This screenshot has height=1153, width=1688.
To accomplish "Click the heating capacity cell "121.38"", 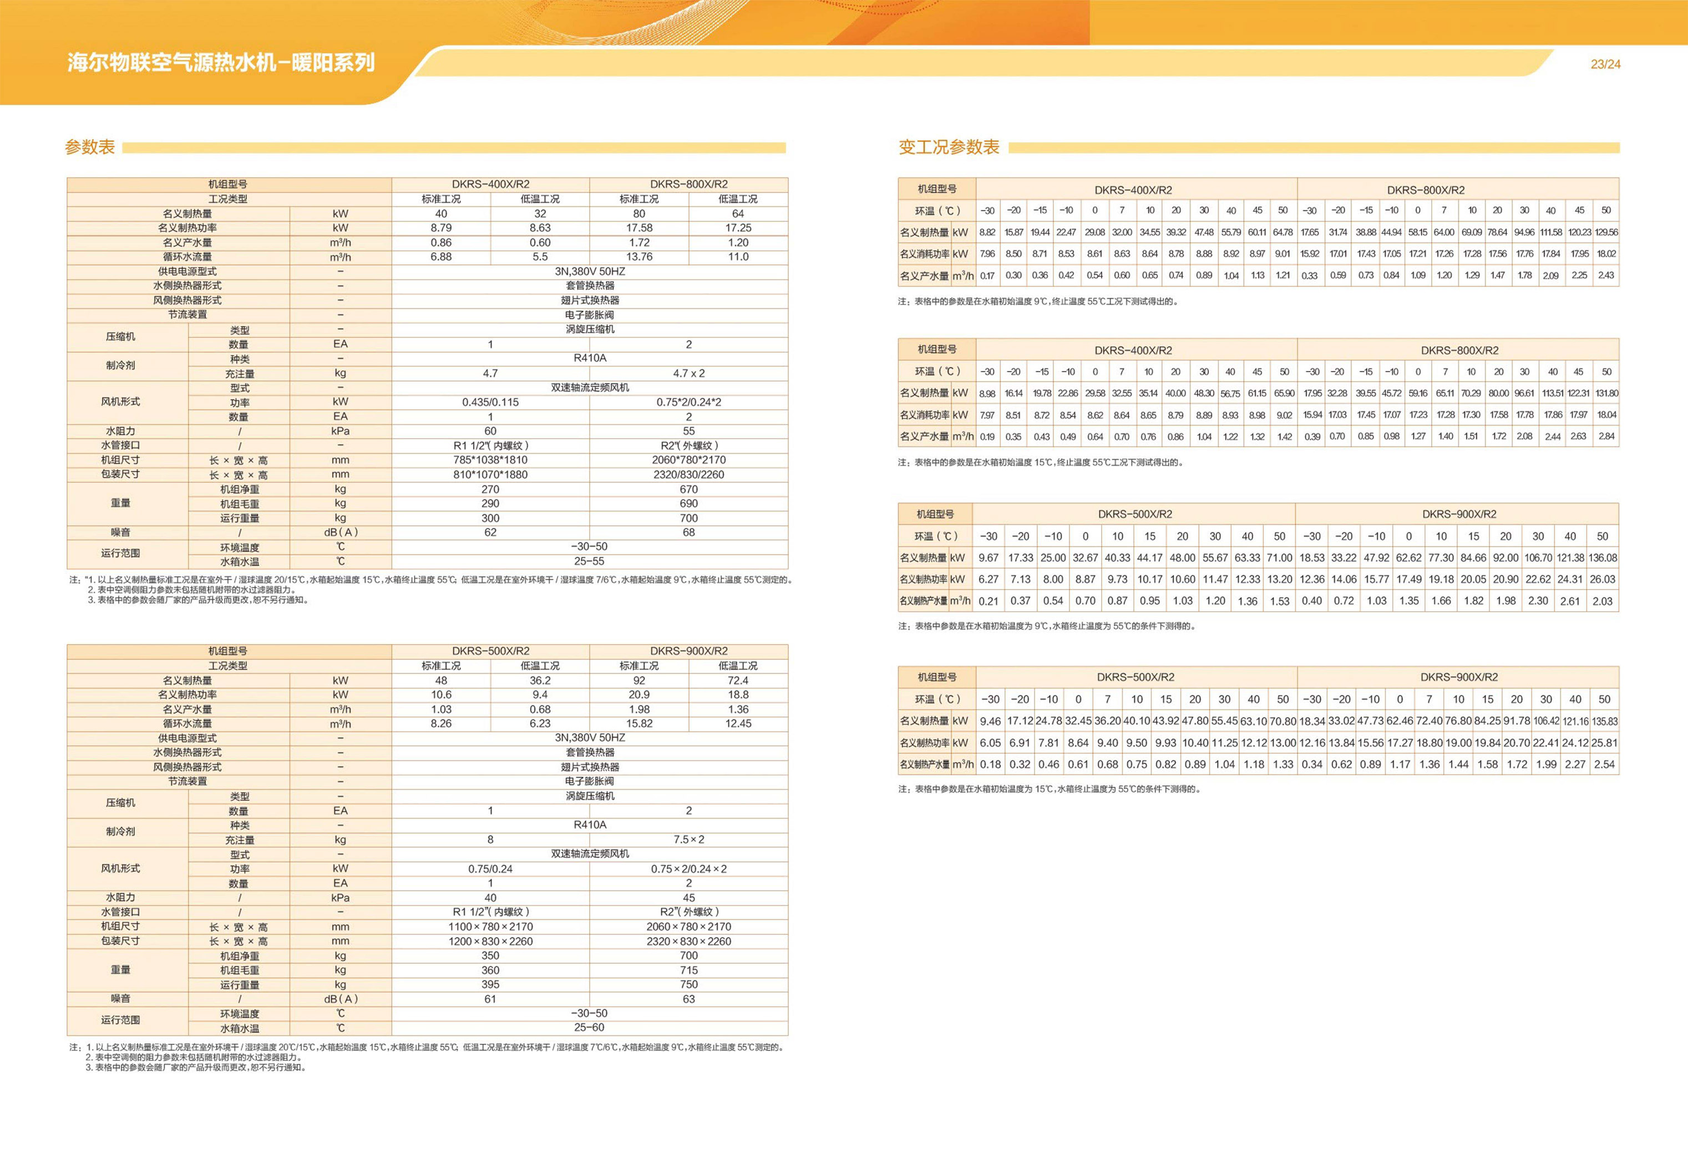I will [x=1570, y=557].
